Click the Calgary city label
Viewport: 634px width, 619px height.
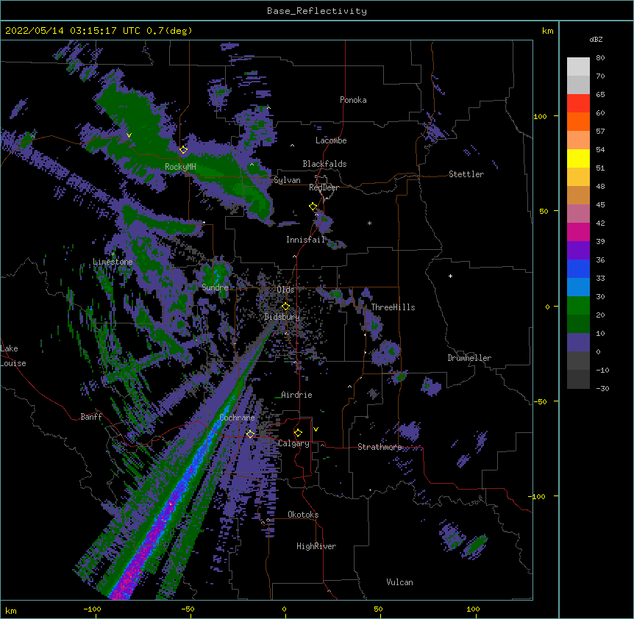coord(293,443)
